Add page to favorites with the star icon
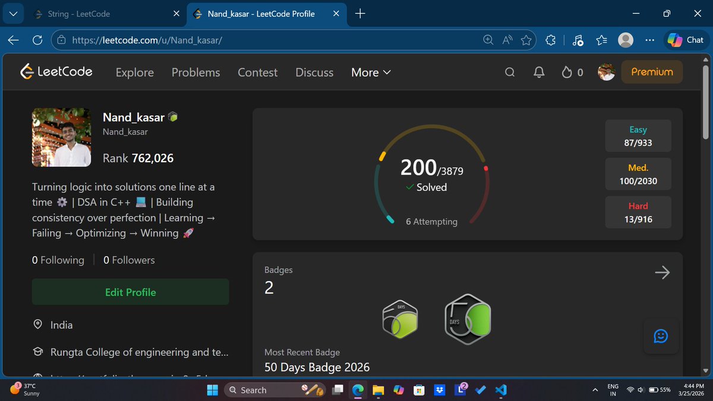Viewport: 713px width, 401px height. pyautogui.click(x=526, y=40)
